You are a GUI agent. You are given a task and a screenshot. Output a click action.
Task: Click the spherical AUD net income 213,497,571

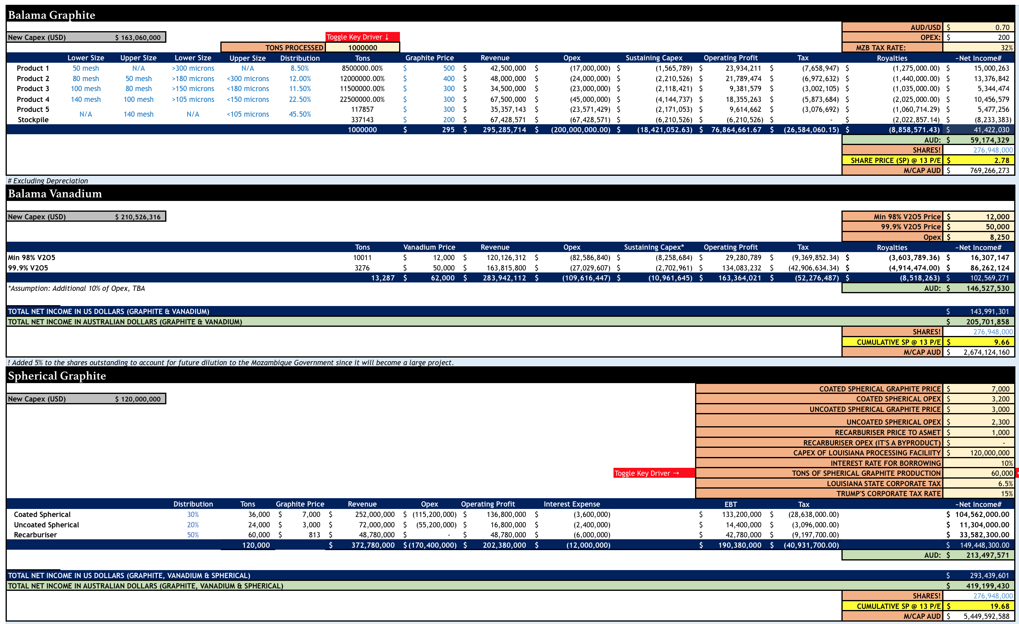979,554
